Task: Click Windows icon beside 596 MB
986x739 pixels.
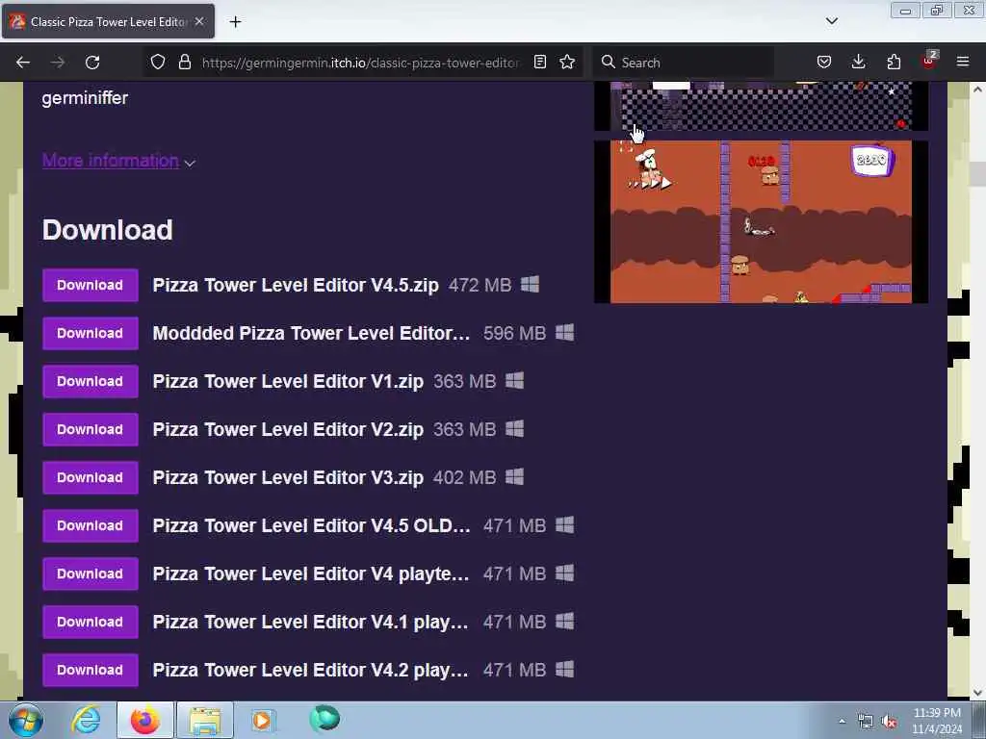Action: [x=564, y=332]
